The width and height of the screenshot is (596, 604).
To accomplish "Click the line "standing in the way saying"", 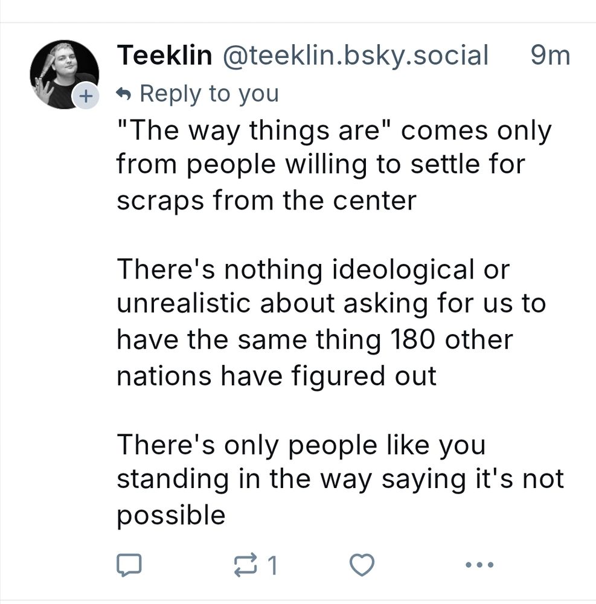I will (x=339, y=479).
